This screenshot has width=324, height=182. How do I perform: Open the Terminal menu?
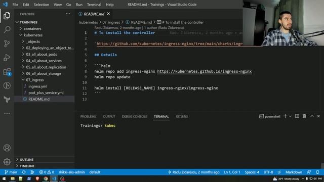pos(94,5)
